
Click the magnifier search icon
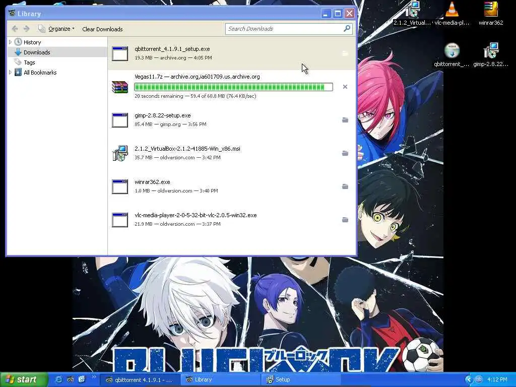point(347,29)
